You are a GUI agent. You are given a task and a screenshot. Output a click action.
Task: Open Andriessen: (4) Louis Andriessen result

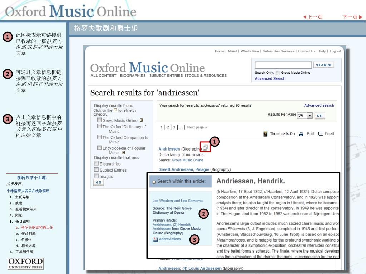[x=190, y=268]
